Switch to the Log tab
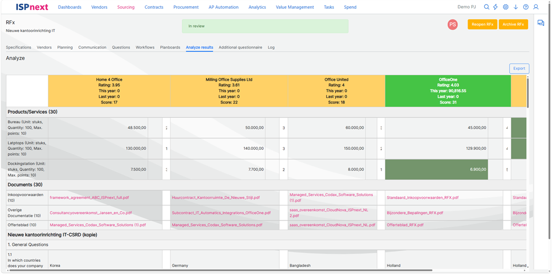 coord(271,47)
